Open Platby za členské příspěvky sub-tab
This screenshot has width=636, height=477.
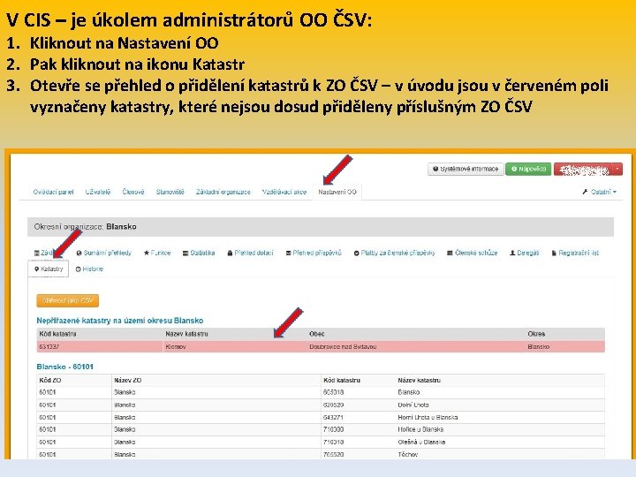tap(394, 253)
